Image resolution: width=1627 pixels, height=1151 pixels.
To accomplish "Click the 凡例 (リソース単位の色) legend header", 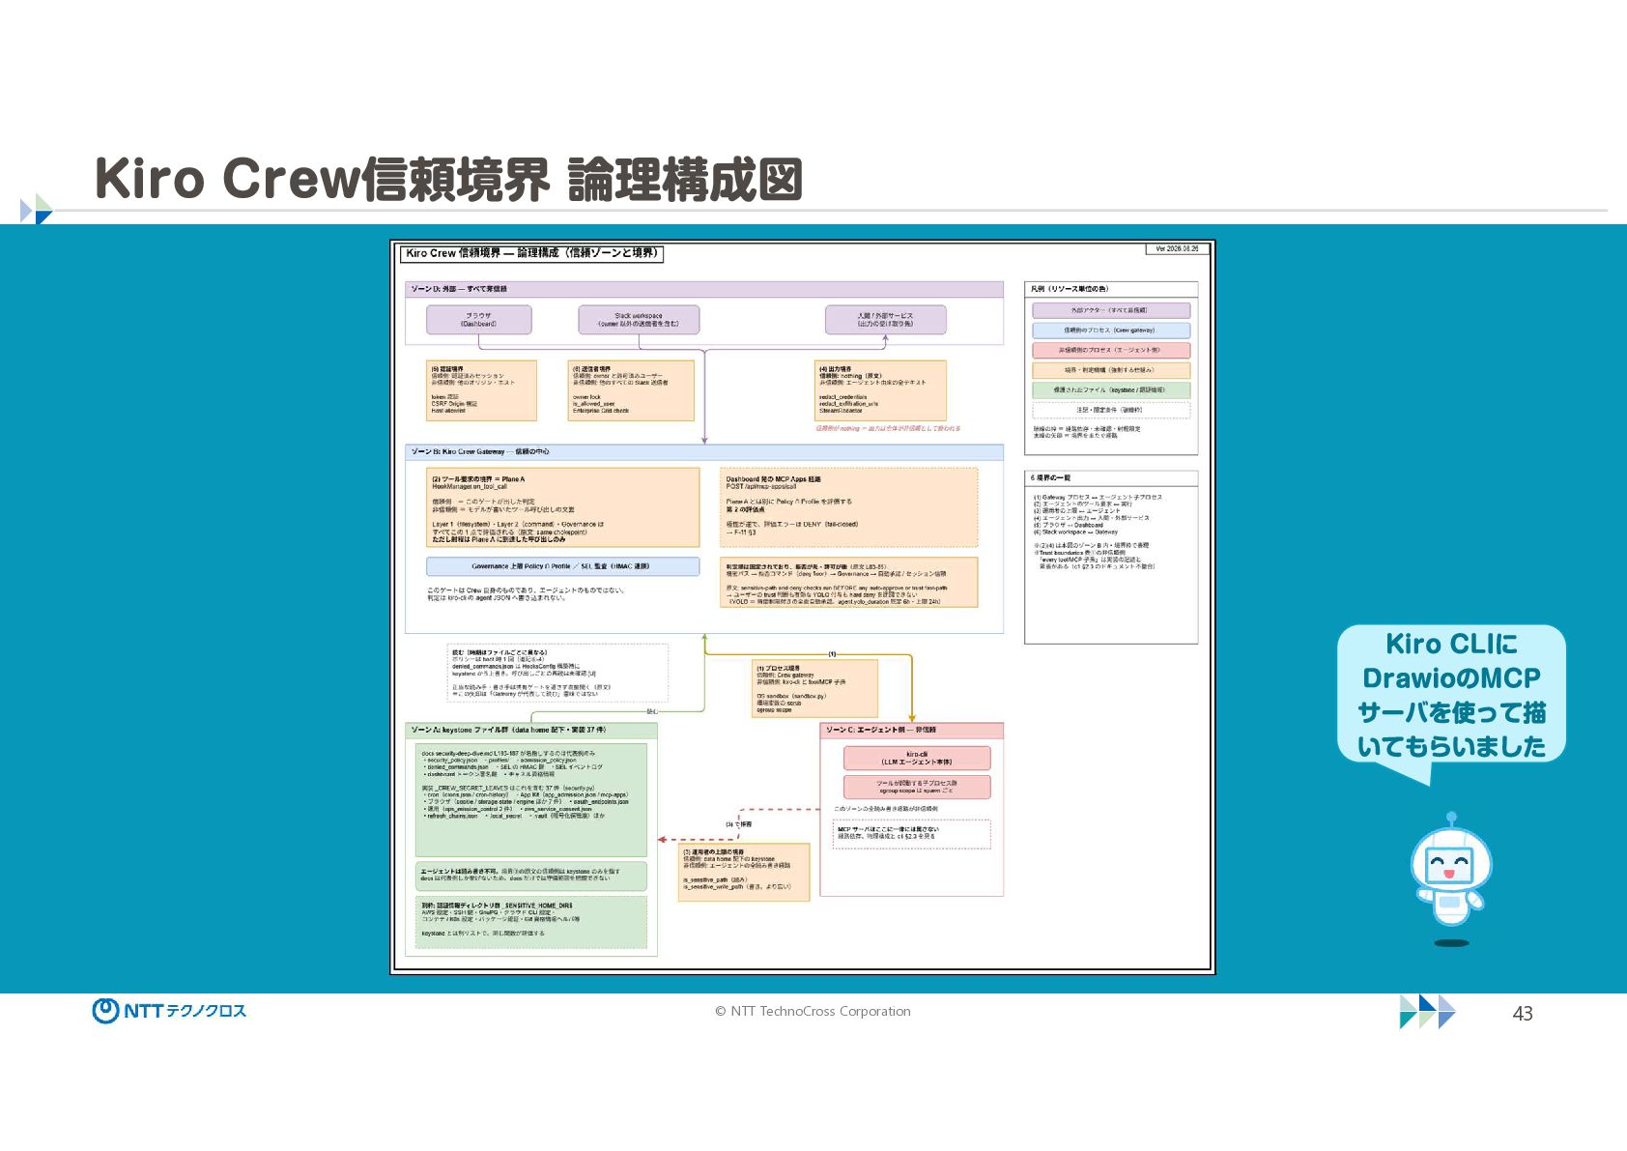I will click(x=1111, y=289).
